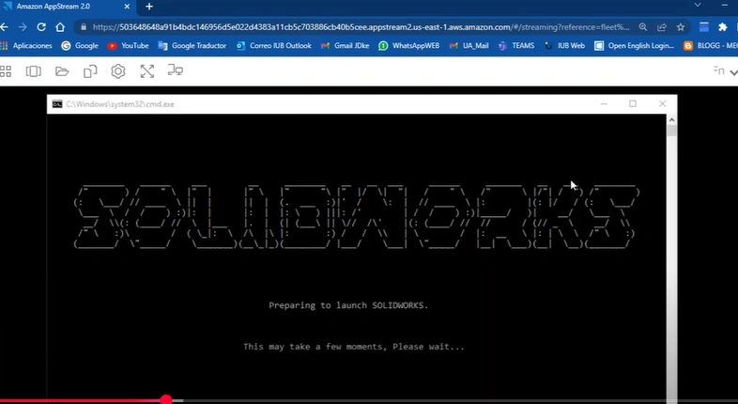Click the cmd.exe icon in title bar

click(57, 104)
